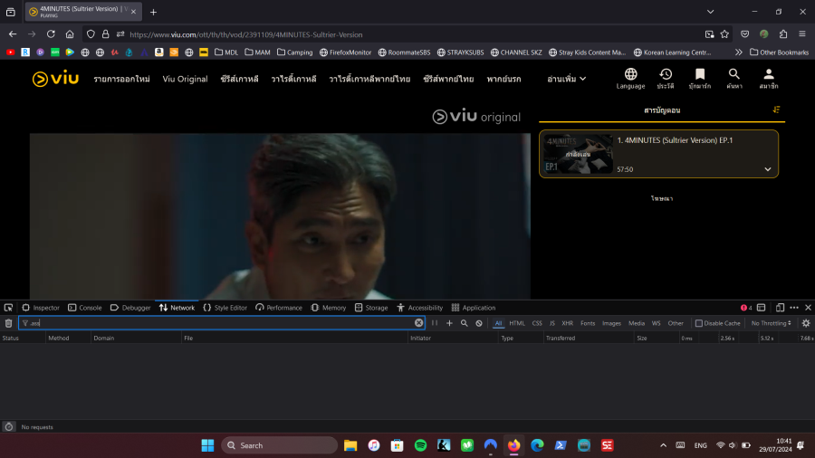Switch to the Inspector tab

tap(41, 308)
